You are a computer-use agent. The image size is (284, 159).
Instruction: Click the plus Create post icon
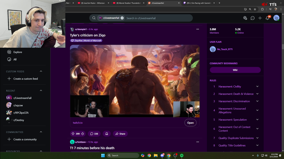pos(260,18)
